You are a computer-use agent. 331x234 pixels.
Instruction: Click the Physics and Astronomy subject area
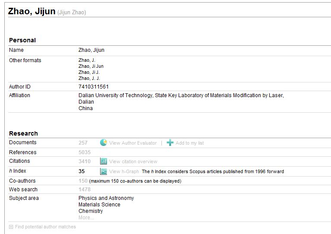(106, 198)
